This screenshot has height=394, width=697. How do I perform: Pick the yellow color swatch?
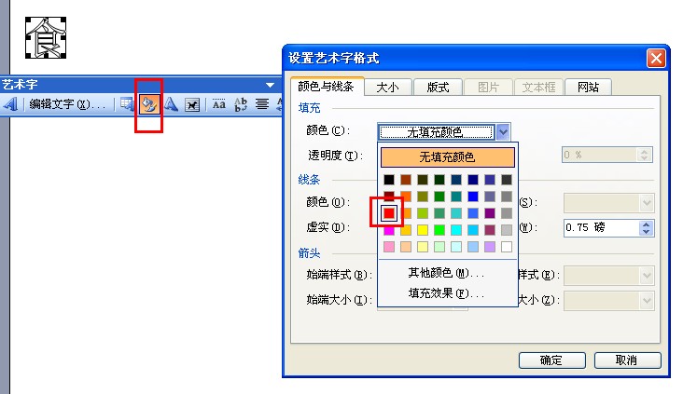point(423,230)
